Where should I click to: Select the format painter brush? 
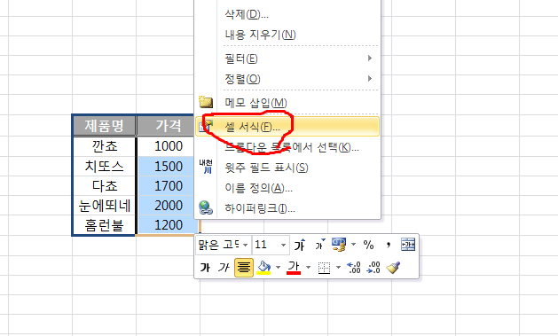pos(393,268)
